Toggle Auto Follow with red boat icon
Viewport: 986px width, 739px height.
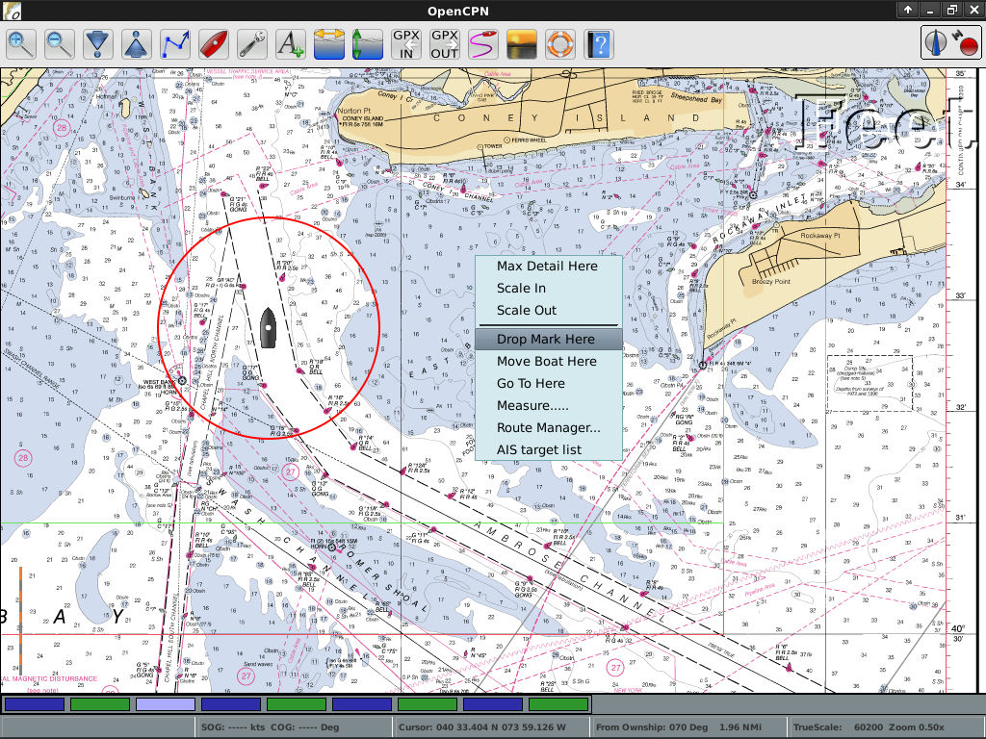click(x=214, y=44)
